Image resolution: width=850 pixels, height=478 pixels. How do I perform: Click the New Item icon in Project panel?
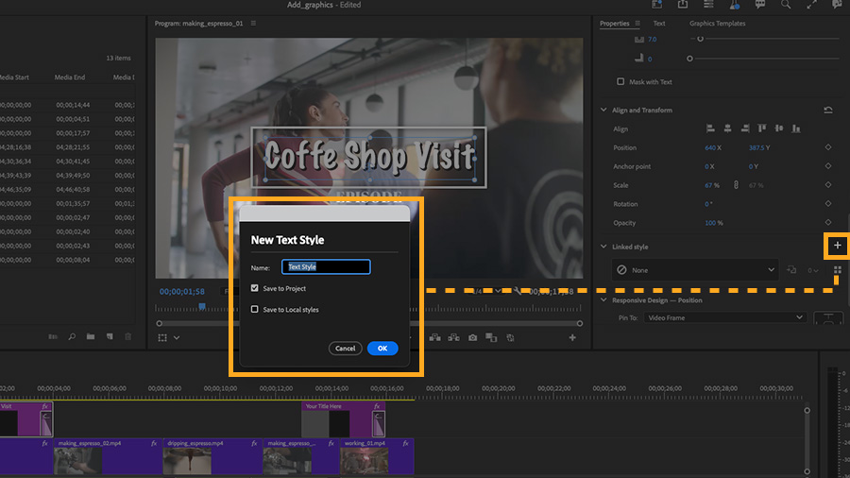[x=110, y=336]
